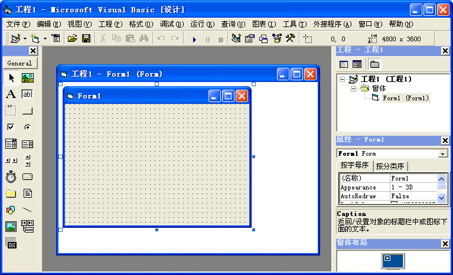Click the Save project disk icon
This screenshot has width=453, height=275.
click(86, 39)
